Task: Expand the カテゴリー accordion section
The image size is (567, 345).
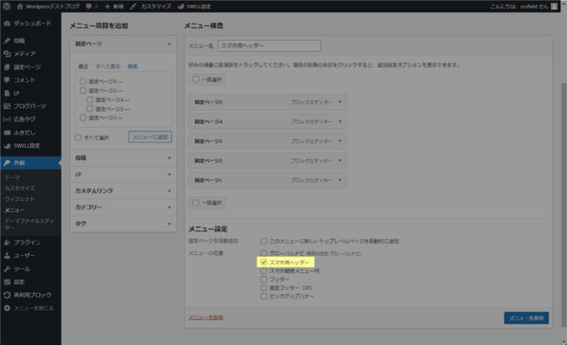Action: point(169,207)
